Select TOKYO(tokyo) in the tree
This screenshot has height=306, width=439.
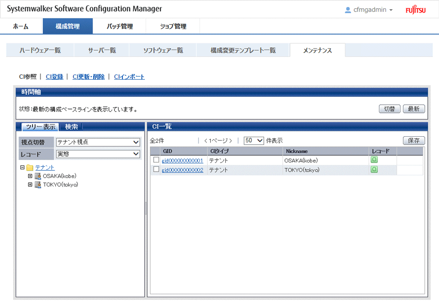coord(60,185)
